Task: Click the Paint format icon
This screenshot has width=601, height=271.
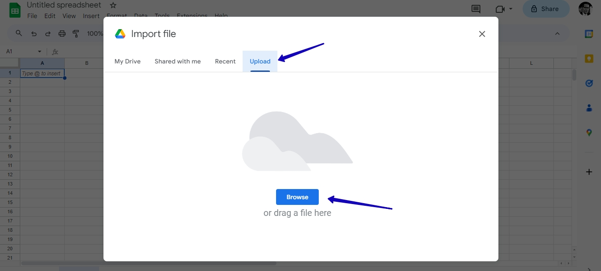Action: (x=76, y=33)
